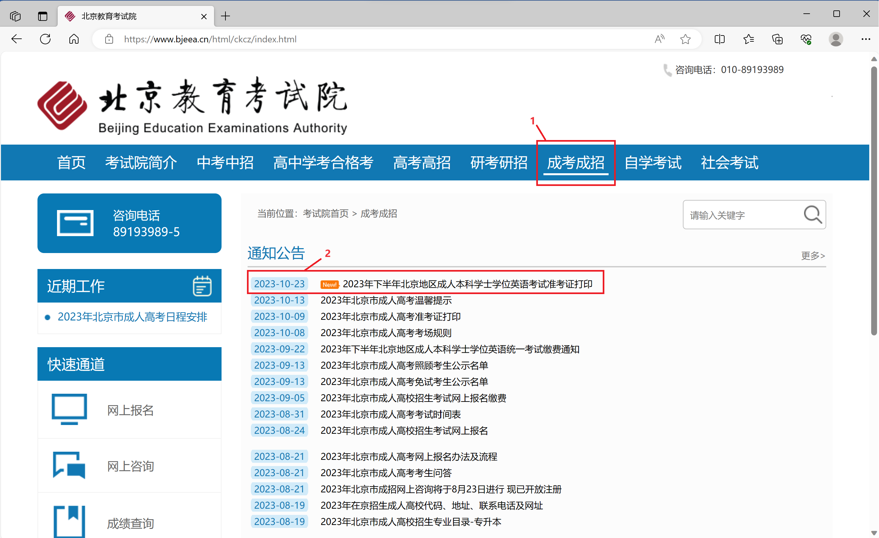Select 高考高招 in navigation bar
Screen dimensions: 879x538
pyautogui.click(x=422, y=163)
